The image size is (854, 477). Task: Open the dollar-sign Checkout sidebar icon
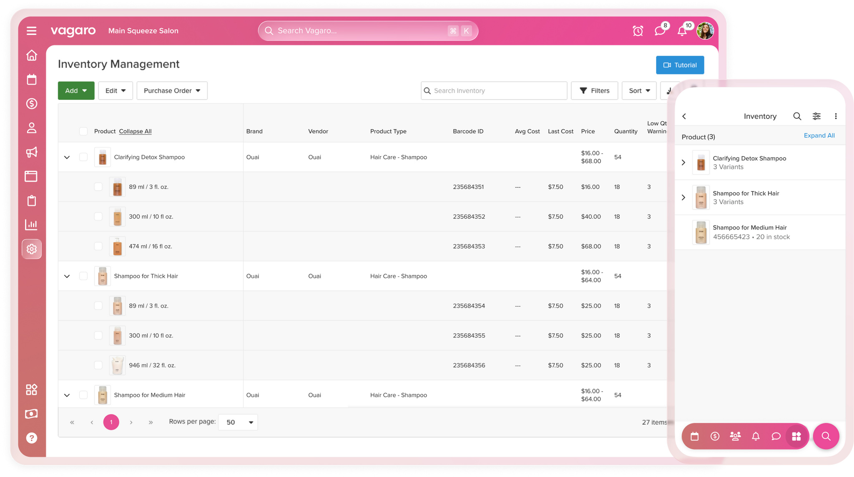[32, 104]
